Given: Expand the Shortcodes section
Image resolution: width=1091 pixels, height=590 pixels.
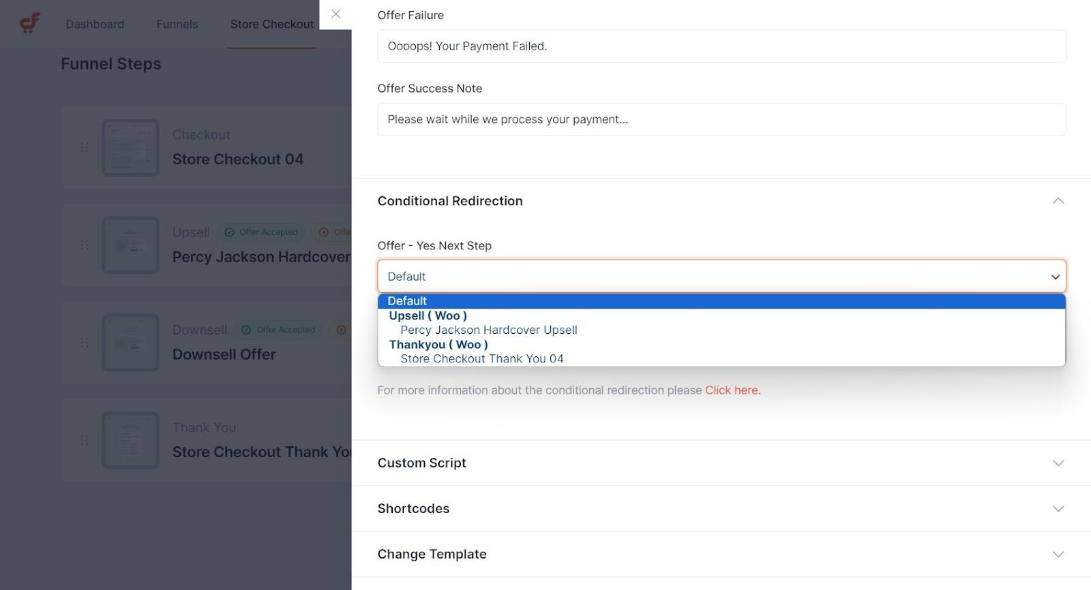Looking at the screenshot, I should (1058, 509).
